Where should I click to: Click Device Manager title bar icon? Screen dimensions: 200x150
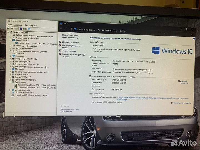[x=9, y=21]
